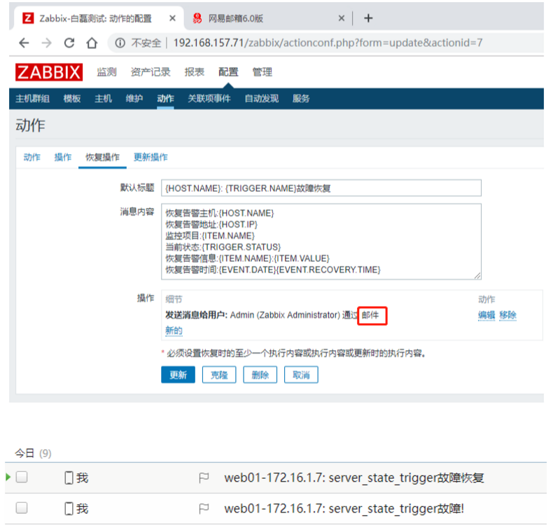Click the 克隆 button

(219, 375)
